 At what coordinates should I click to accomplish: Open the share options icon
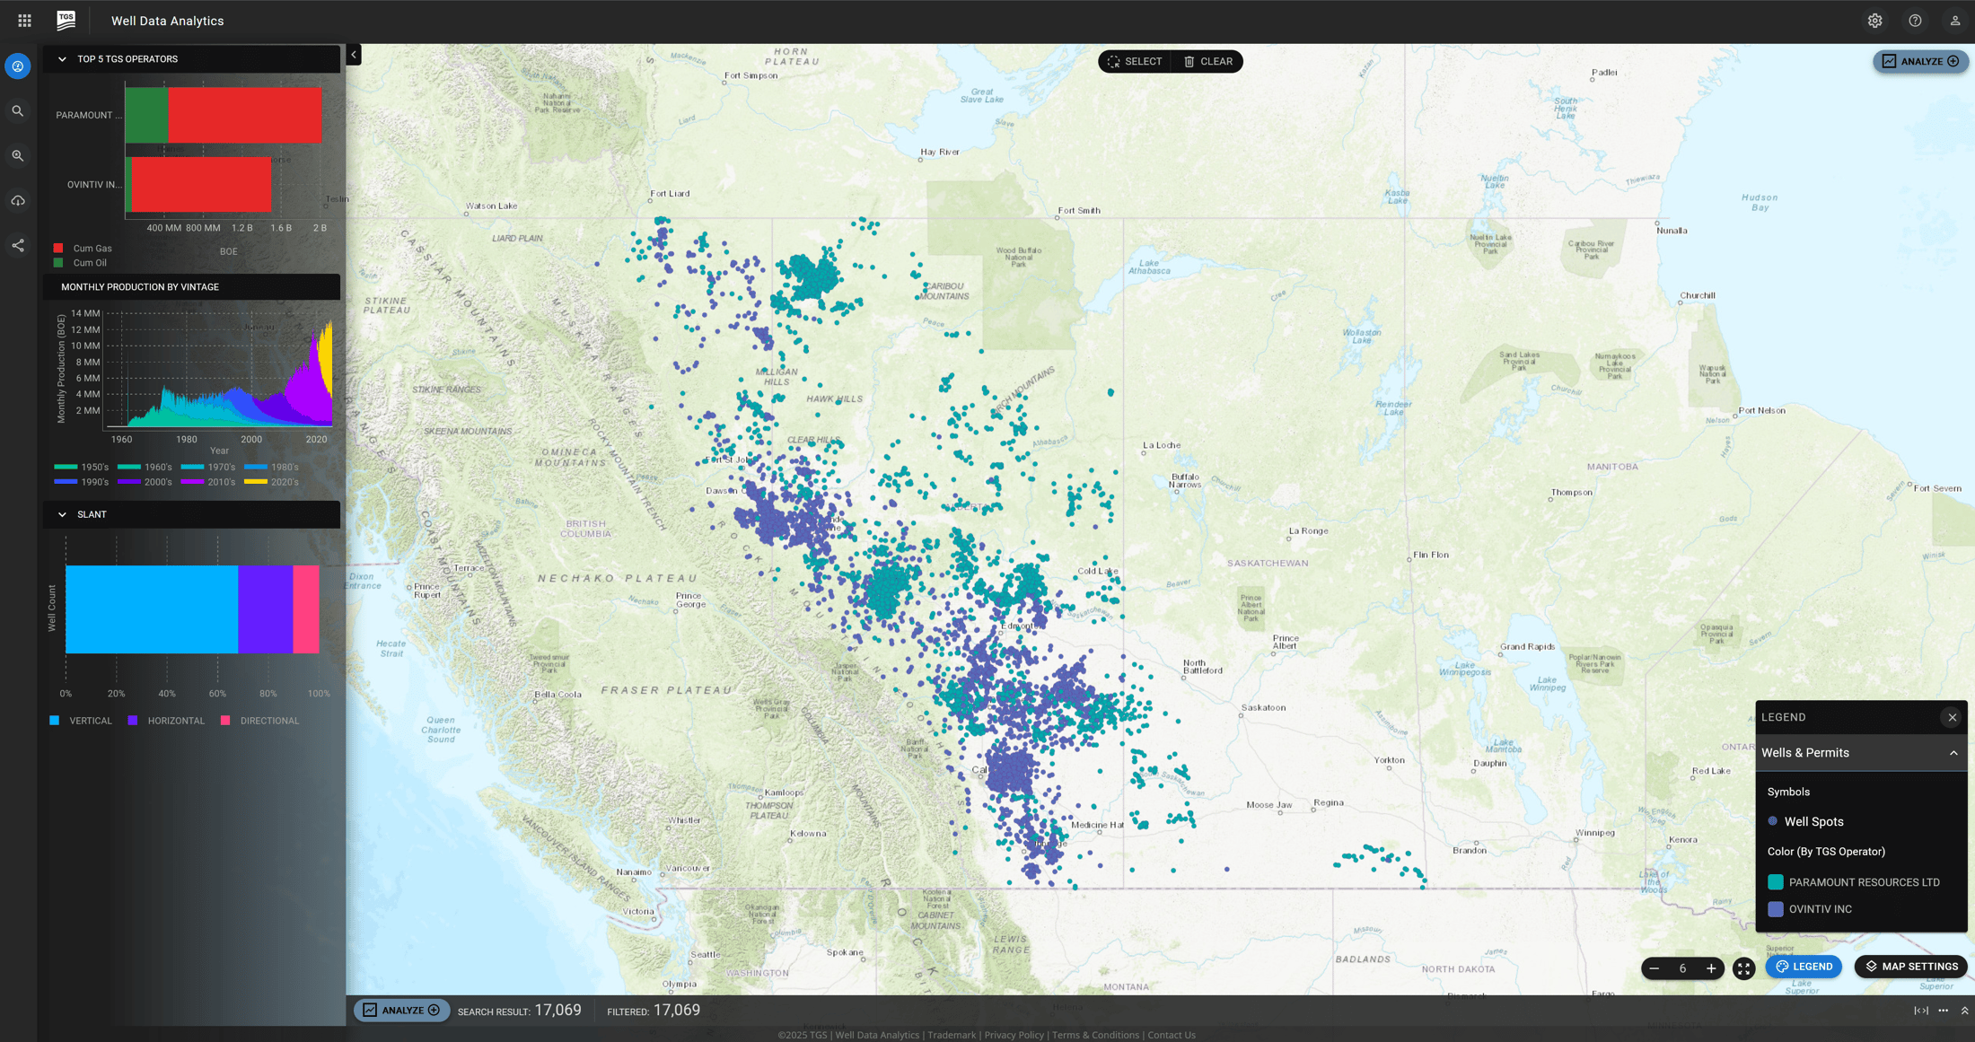(18, 244)
